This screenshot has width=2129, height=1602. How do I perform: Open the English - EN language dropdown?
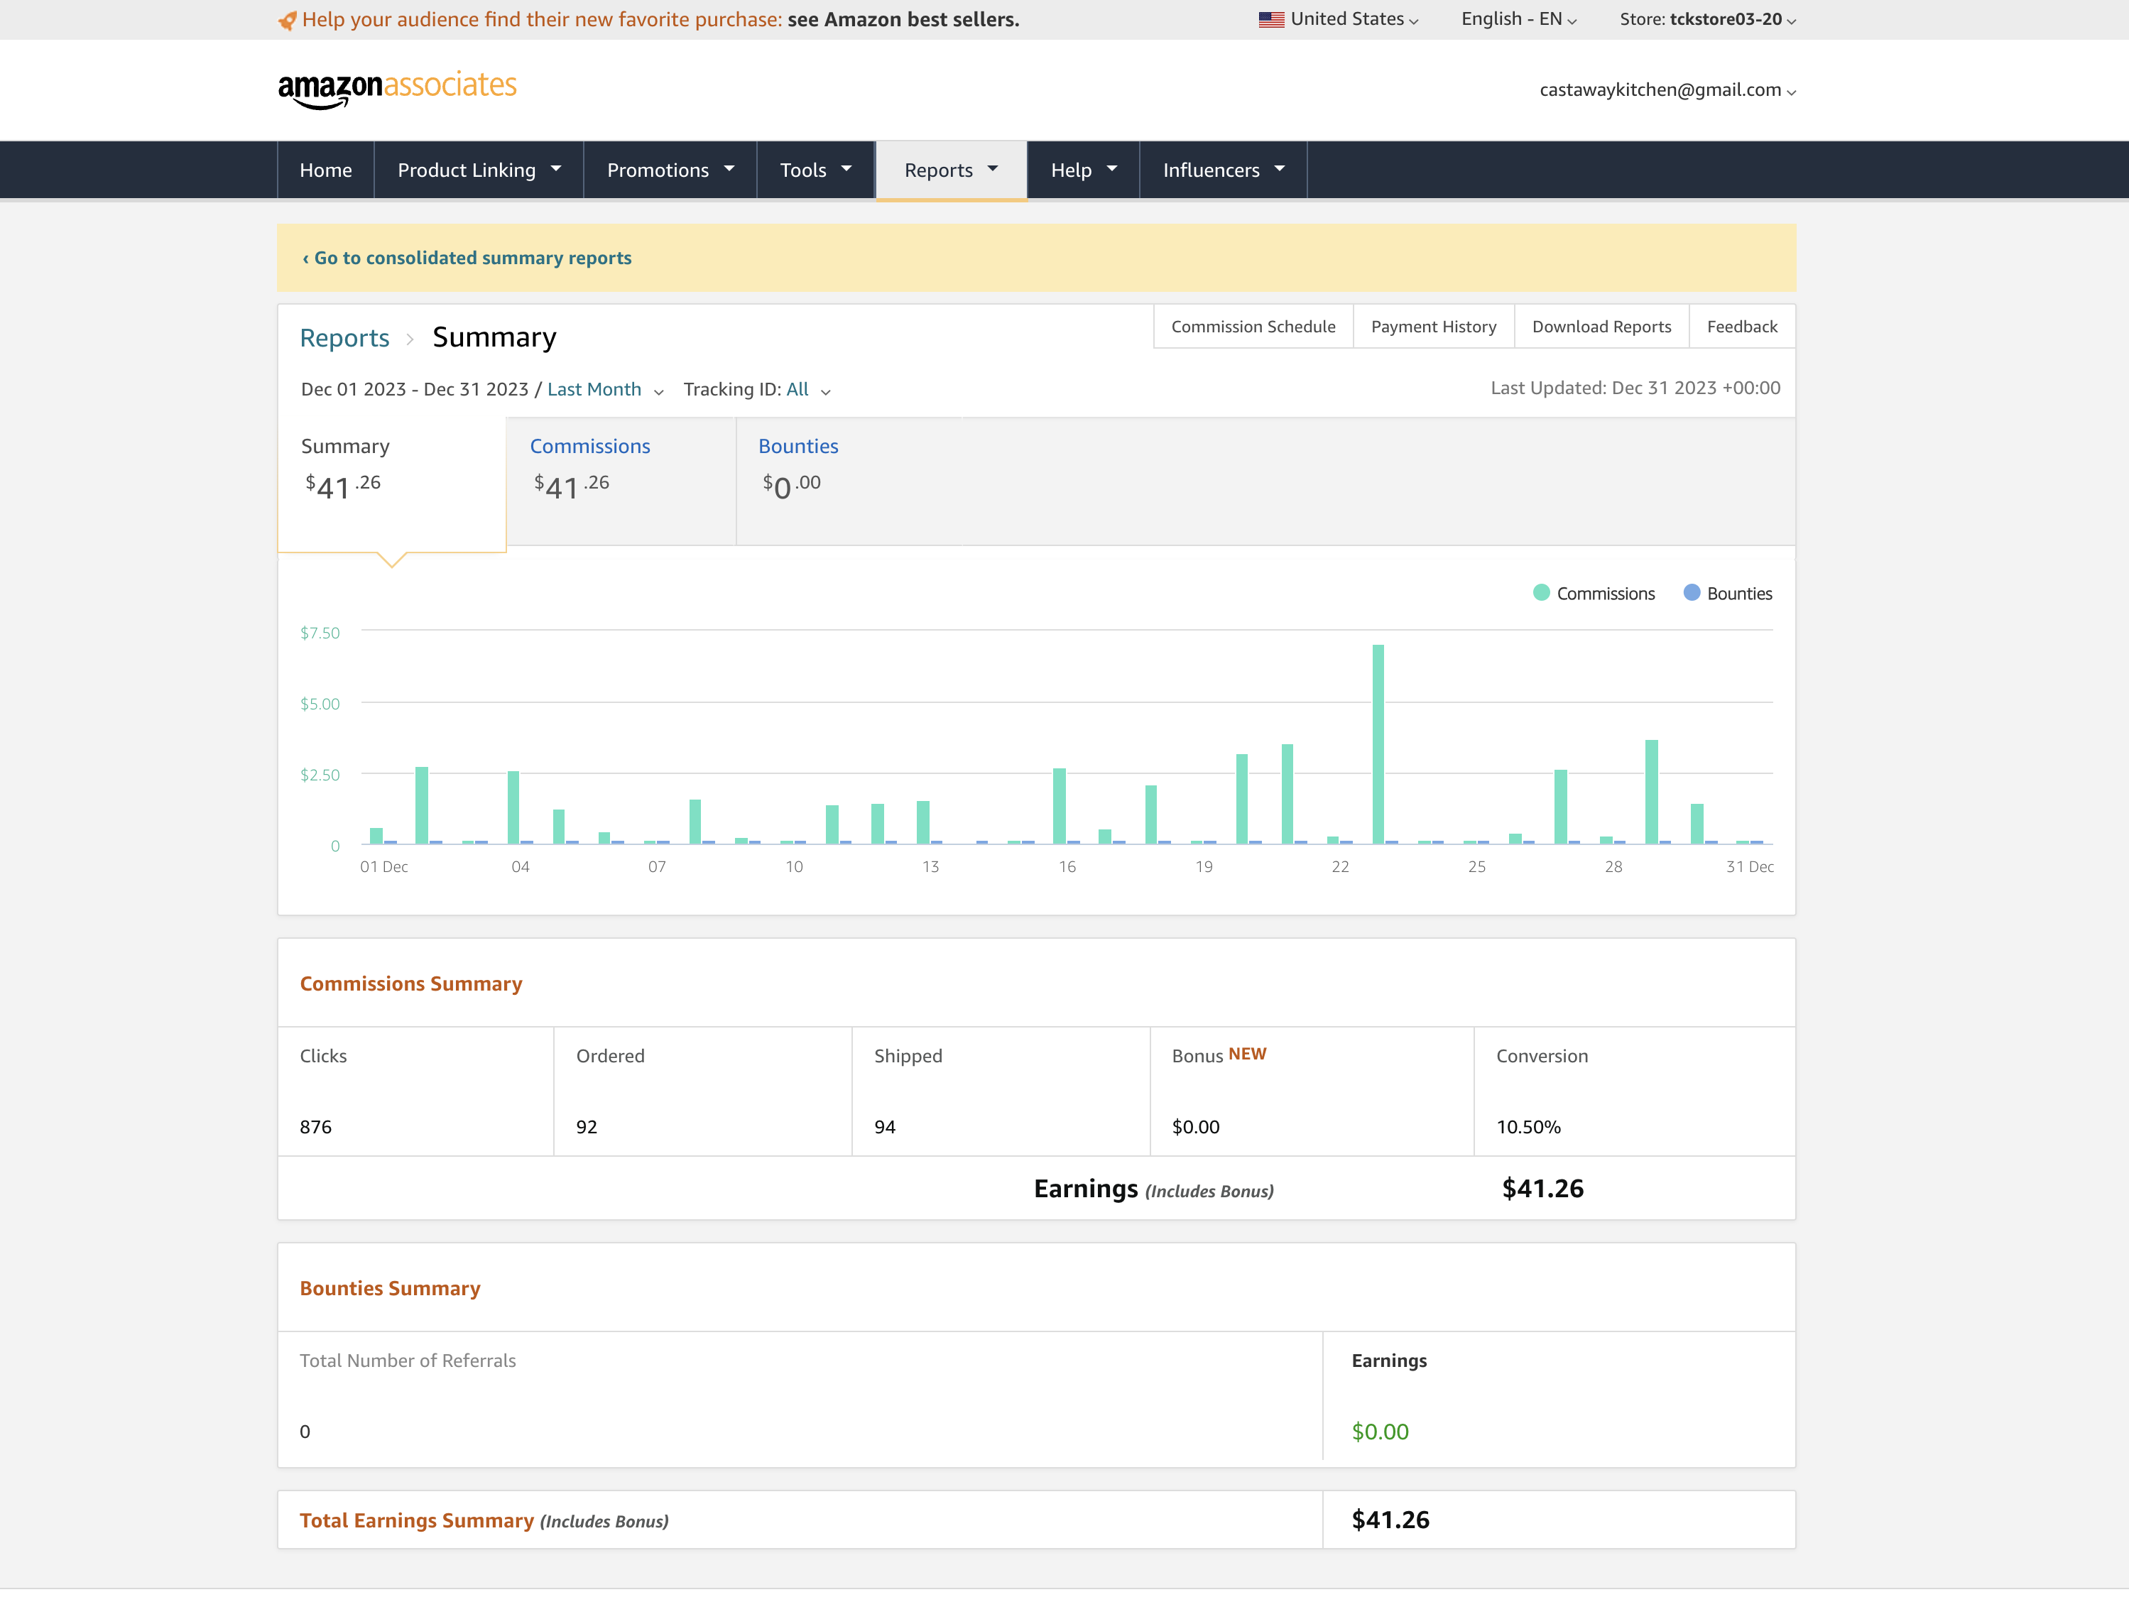pos(1519,19)
